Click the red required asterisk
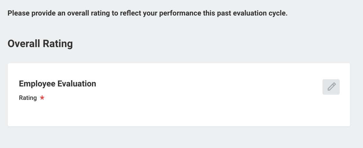This screenshot has width=363, height=148. (x=42, y=98)
